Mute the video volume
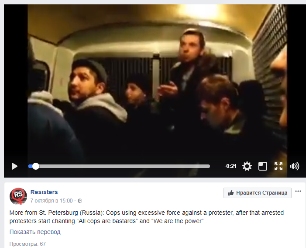 tap(295, 166)
